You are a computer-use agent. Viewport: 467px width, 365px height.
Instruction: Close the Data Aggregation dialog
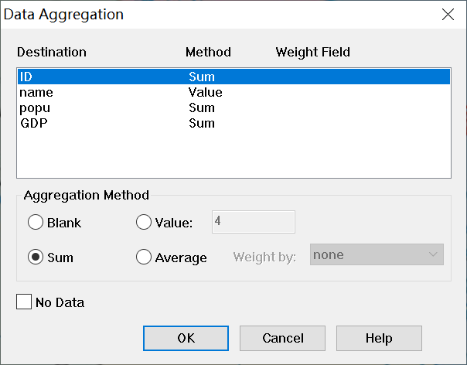pos(447,15)
